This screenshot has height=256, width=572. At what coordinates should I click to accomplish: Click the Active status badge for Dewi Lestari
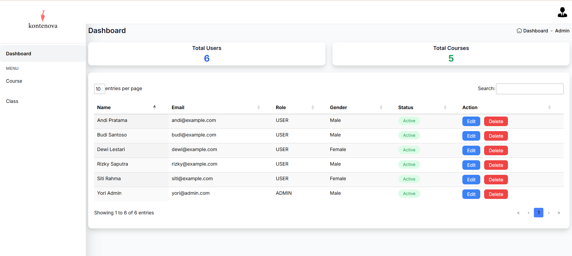point(409,150)
